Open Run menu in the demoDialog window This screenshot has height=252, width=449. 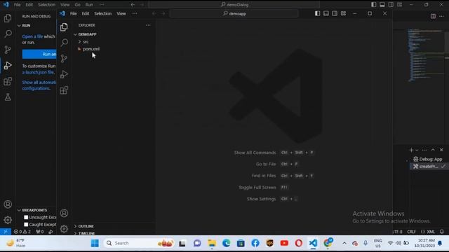point(89,5)
